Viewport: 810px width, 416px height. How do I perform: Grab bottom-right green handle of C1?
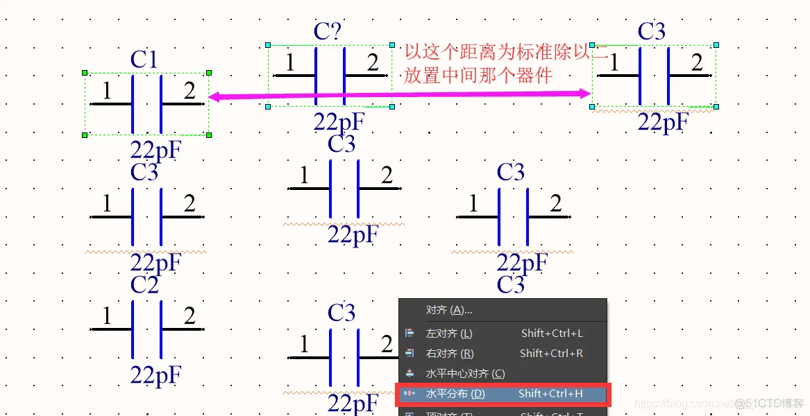pyautogui.click(x=209, y=135)
